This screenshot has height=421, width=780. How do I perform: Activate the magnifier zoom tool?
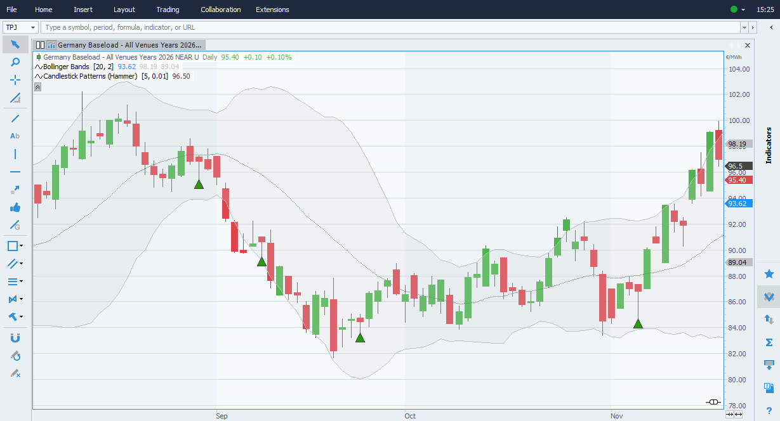(x=15, y=62)
